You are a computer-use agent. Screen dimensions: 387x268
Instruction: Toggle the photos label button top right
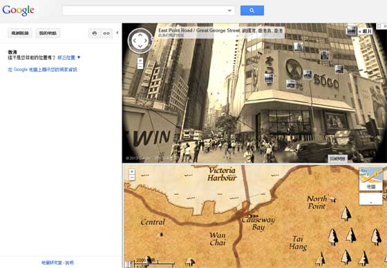(365, 31)
